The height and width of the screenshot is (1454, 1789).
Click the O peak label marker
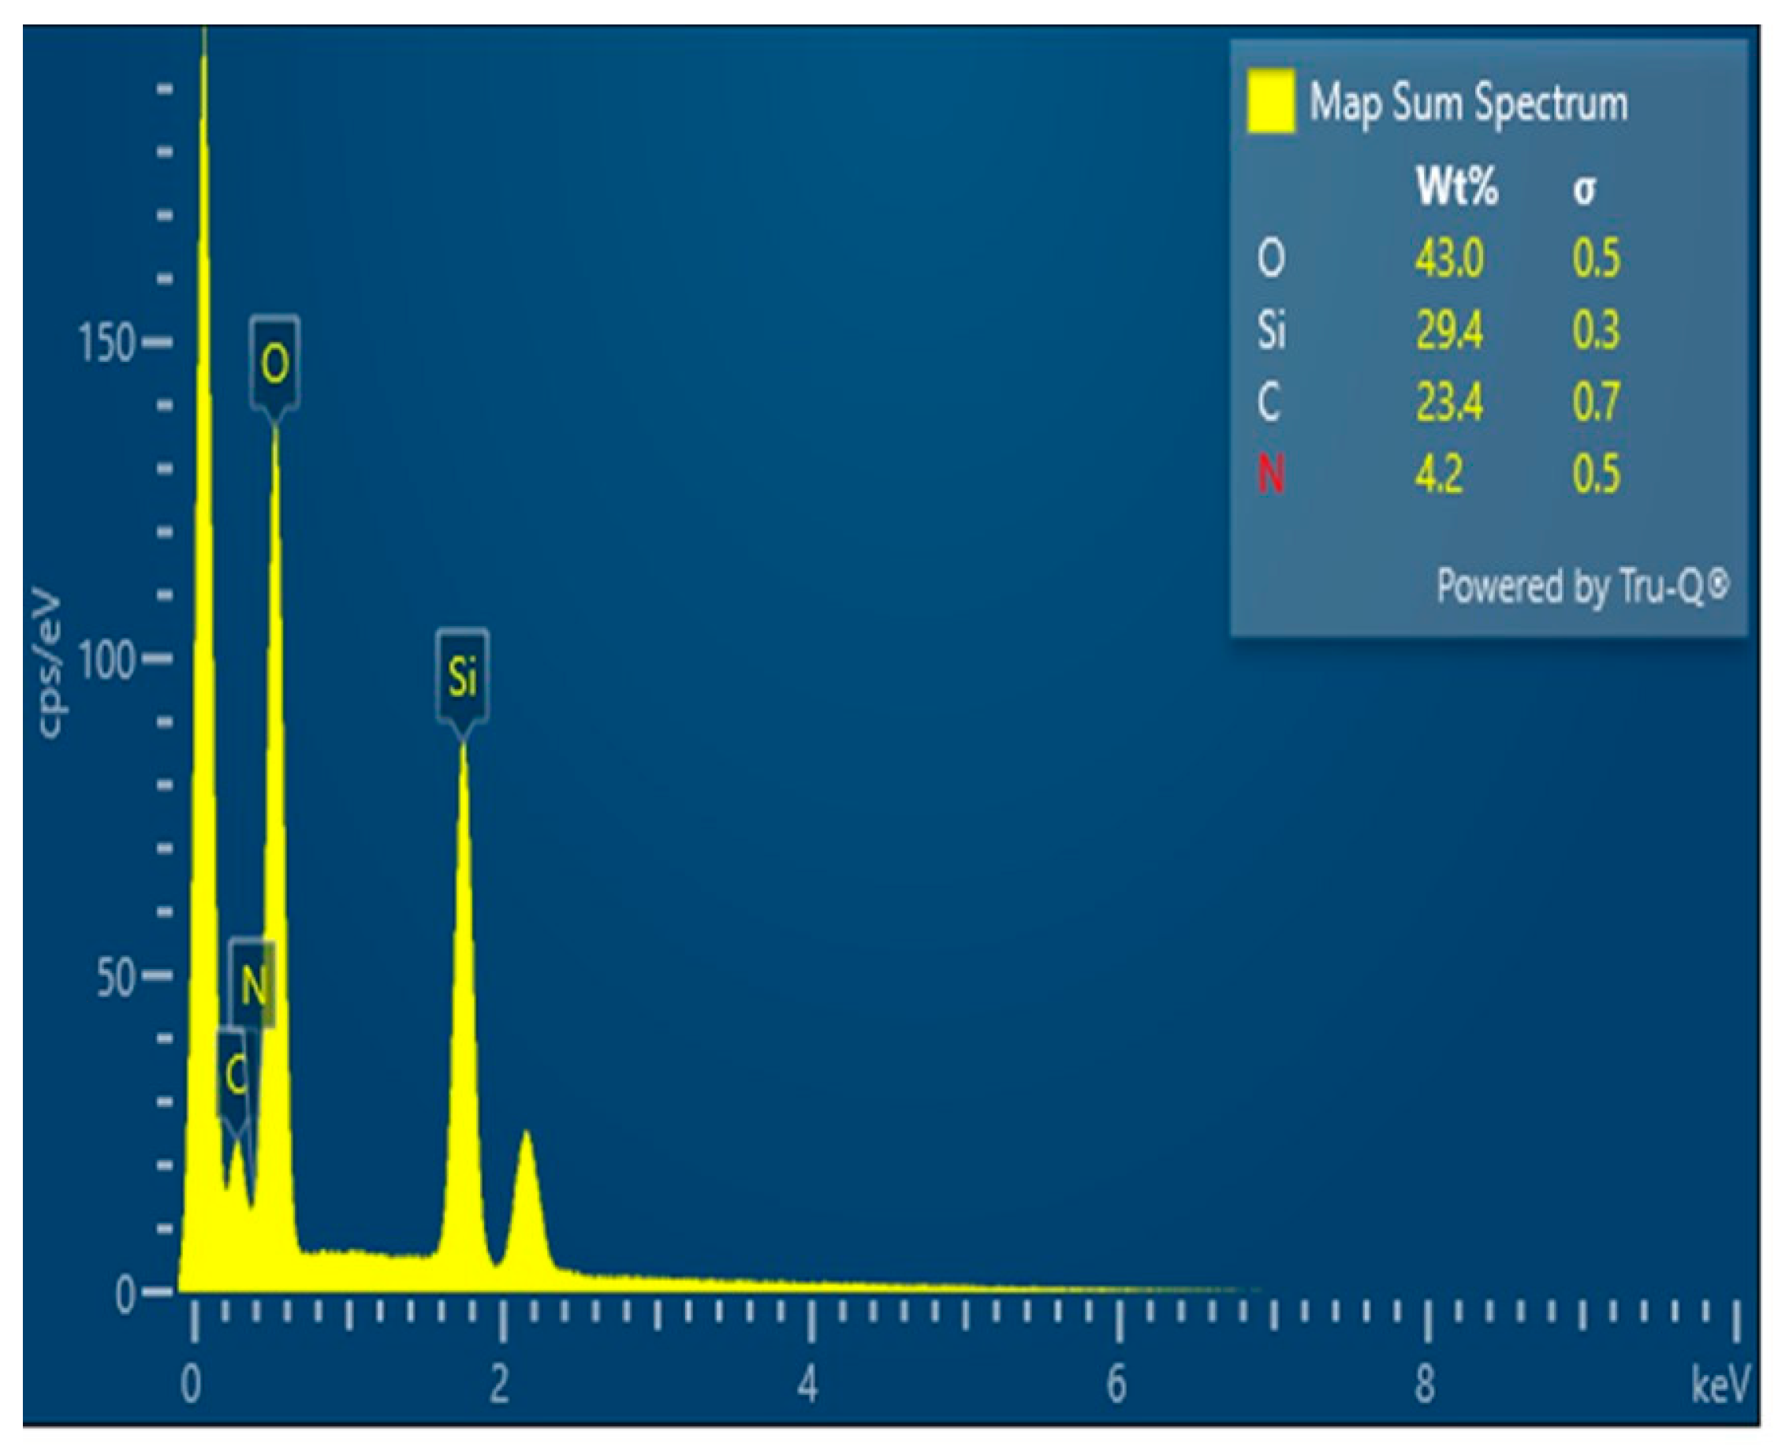click(x=274, y=363)
